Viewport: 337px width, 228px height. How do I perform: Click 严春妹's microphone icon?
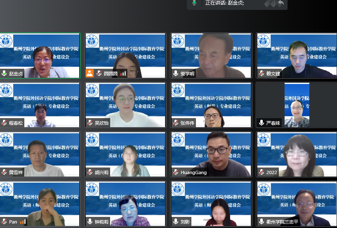[x=262, y=123]
